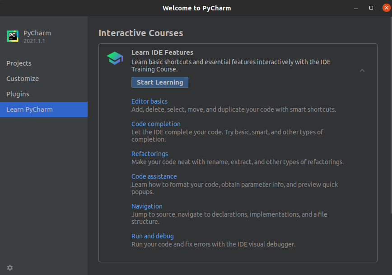This screenshot has height=275, width=392.
Task: Select the Learn PyCharm tab
Action: pos(44,109)
